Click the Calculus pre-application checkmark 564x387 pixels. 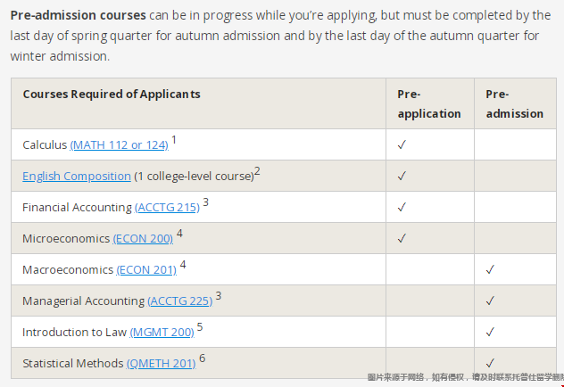pos(402,144)
